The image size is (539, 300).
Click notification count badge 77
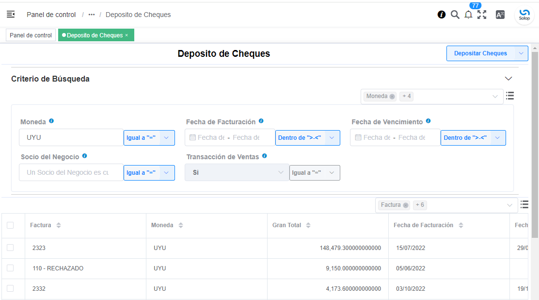(476, 5)
